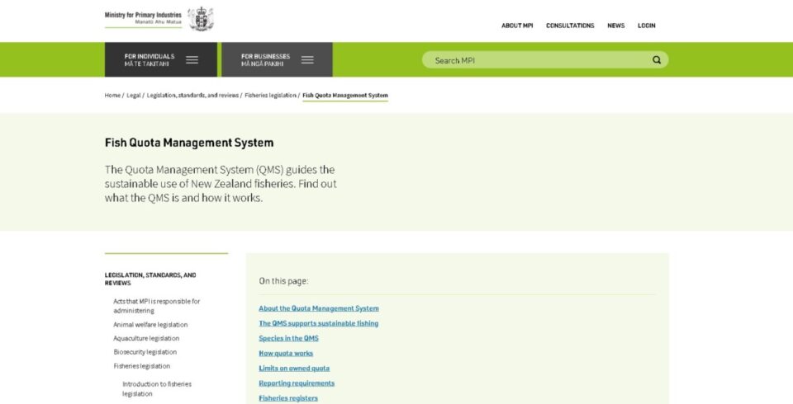Open Limits on owned quota section
This screenshot has height=404, width=793.
(294, 368)
